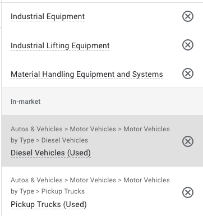The width and height of the screenshot is (203, 216).
Task: Open the Industrial Equipment underlined label
Action: click(48, 16)
